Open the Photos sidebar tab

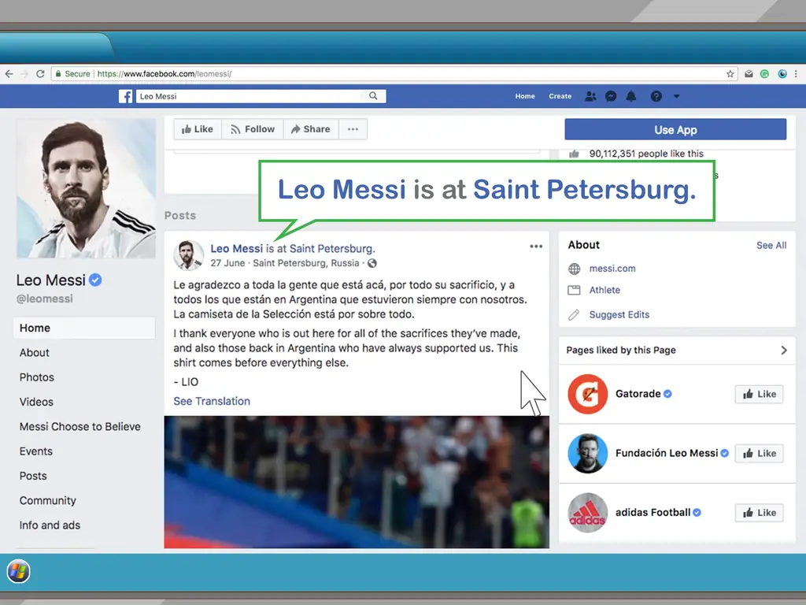[x=37, y=377]
